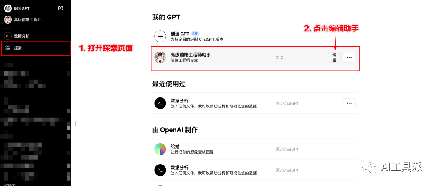
Task: Click the 数据分析 terminal icon in sidebar
Action: click(8, 36)
